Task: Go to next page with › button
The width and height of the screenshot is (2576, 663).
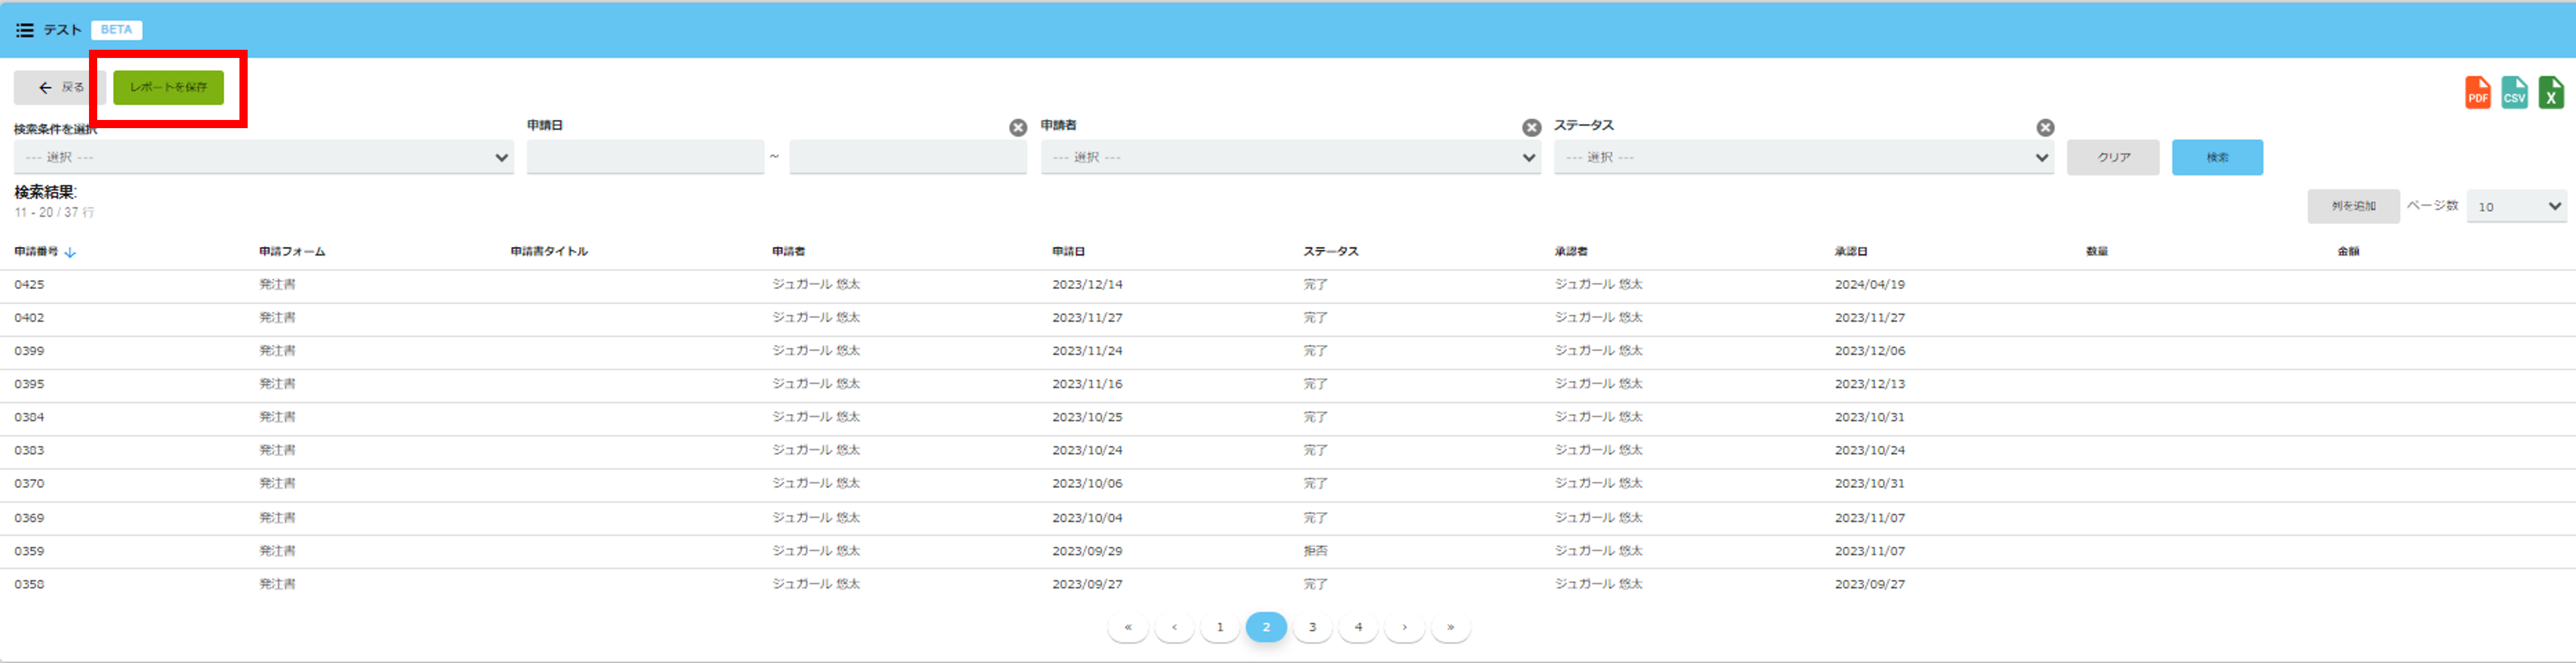Action: tap(1404, 627)
